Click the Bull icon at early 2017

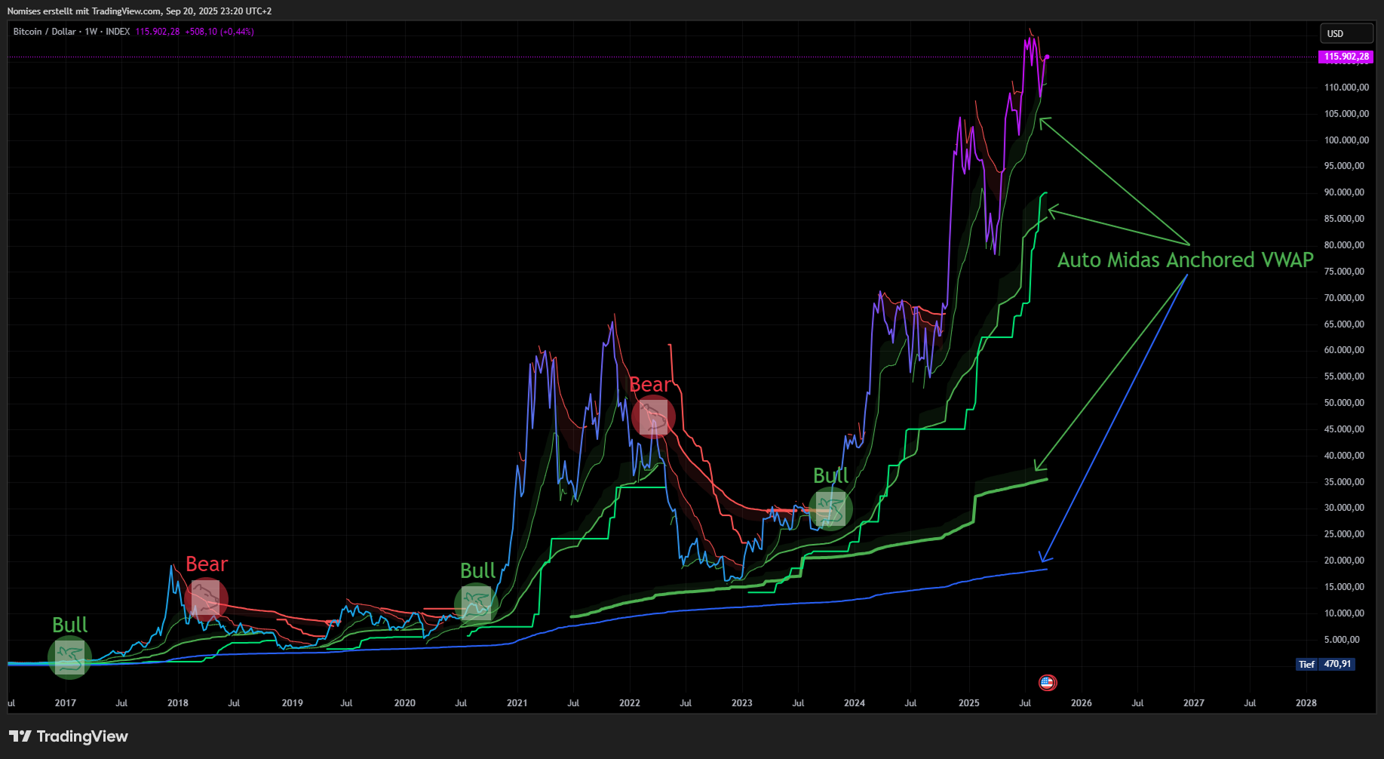pos(69,657)
